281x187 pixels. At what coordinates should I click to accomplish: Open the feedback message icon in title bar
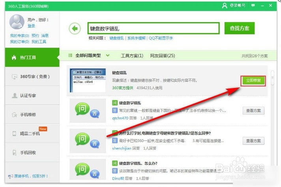[x=253, y=6]
